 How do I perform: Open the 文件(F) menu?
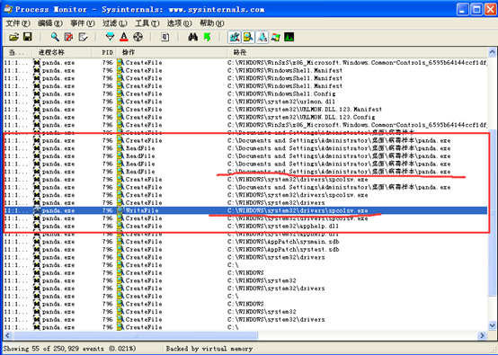(18, 23)
